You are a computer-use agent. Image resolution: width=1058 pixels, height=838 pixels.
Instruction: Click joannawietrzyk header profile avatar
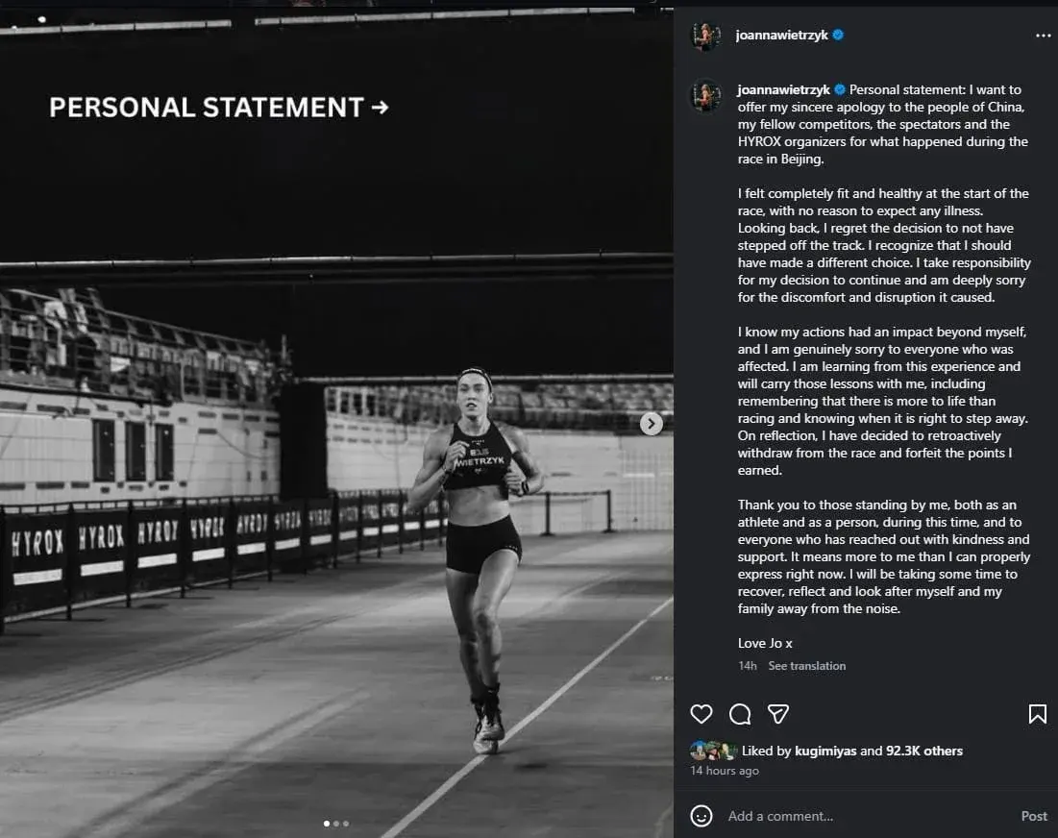(x=705, y=36)
